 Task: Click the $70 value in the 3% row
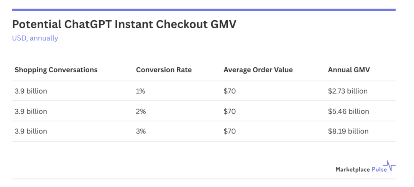click(230, 131)
